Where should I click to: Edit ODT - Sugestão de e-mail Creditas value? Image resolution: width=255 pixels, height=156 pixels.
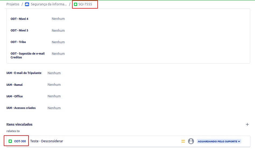click(x=58, y=54)
